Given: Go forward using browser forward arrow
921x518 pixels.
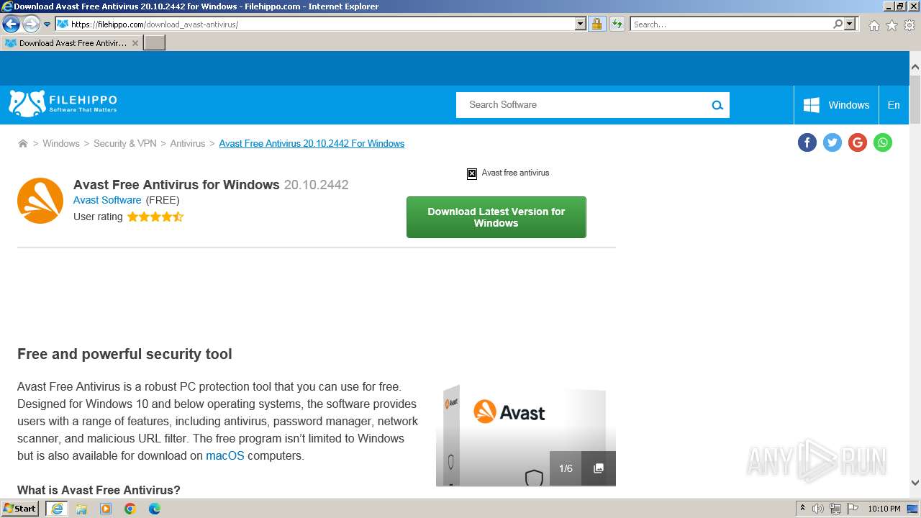Looking at the screenshot, I should [x=30, y=24].
